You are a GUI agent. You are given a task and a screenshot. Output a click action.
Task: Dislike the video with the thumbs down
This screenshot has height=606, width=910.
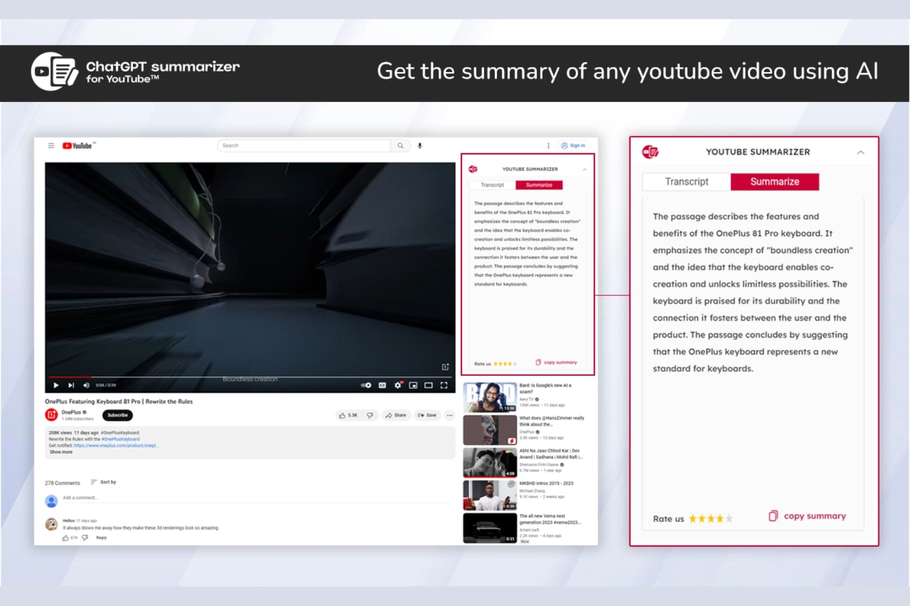click(370, 415)
